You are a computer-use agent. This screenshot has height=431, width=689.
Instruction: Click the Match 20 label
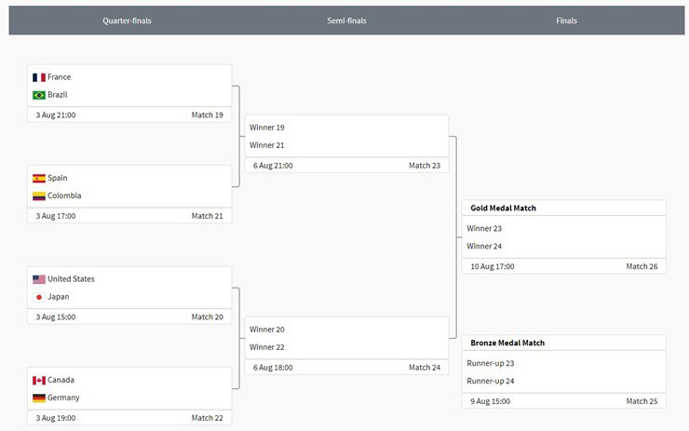[207, 317]
